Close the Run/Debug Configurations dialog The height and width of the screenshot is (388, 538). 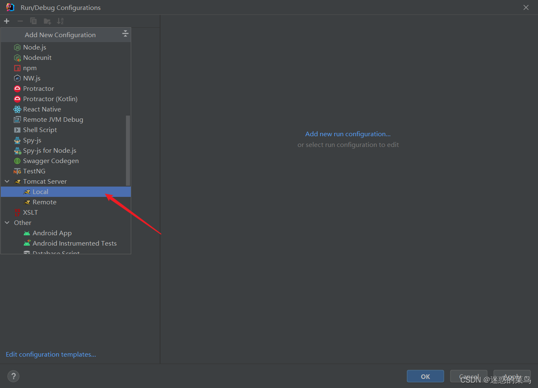[x=526, y=7]
